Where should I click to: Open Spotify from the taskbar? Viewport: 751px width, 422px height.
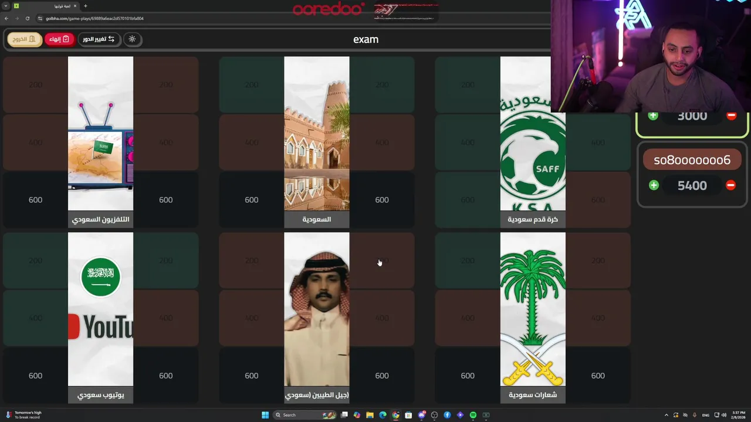pyautogui.click(x=473, y=415)
